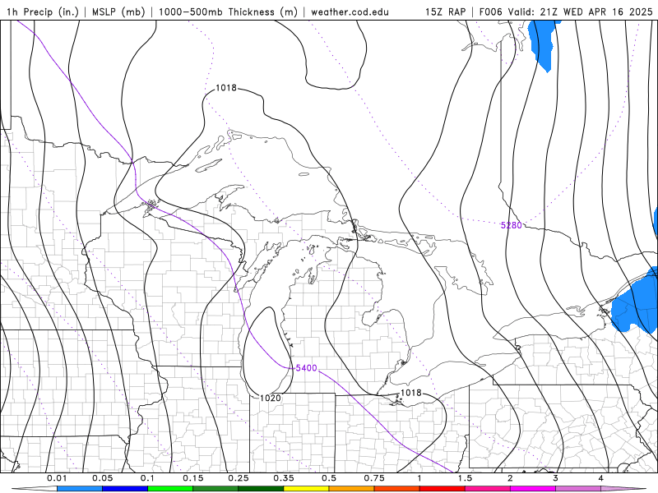The width and height of the screenshot is (658, 493).
Task: Click the red 1–1.5 legend swatch
Action: point(443,489)
